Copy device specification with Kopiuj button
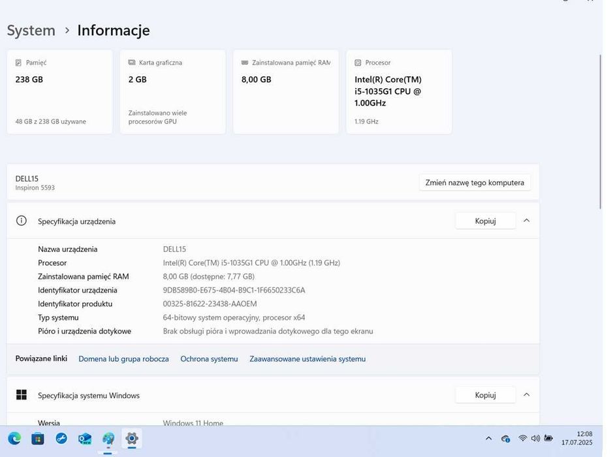Screen dimensions: 615x457 tap(485, 221)
